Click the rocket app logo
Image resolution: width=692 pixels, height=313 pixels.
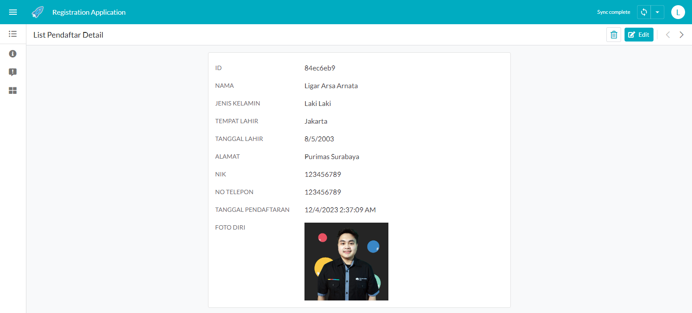point(38,12)
